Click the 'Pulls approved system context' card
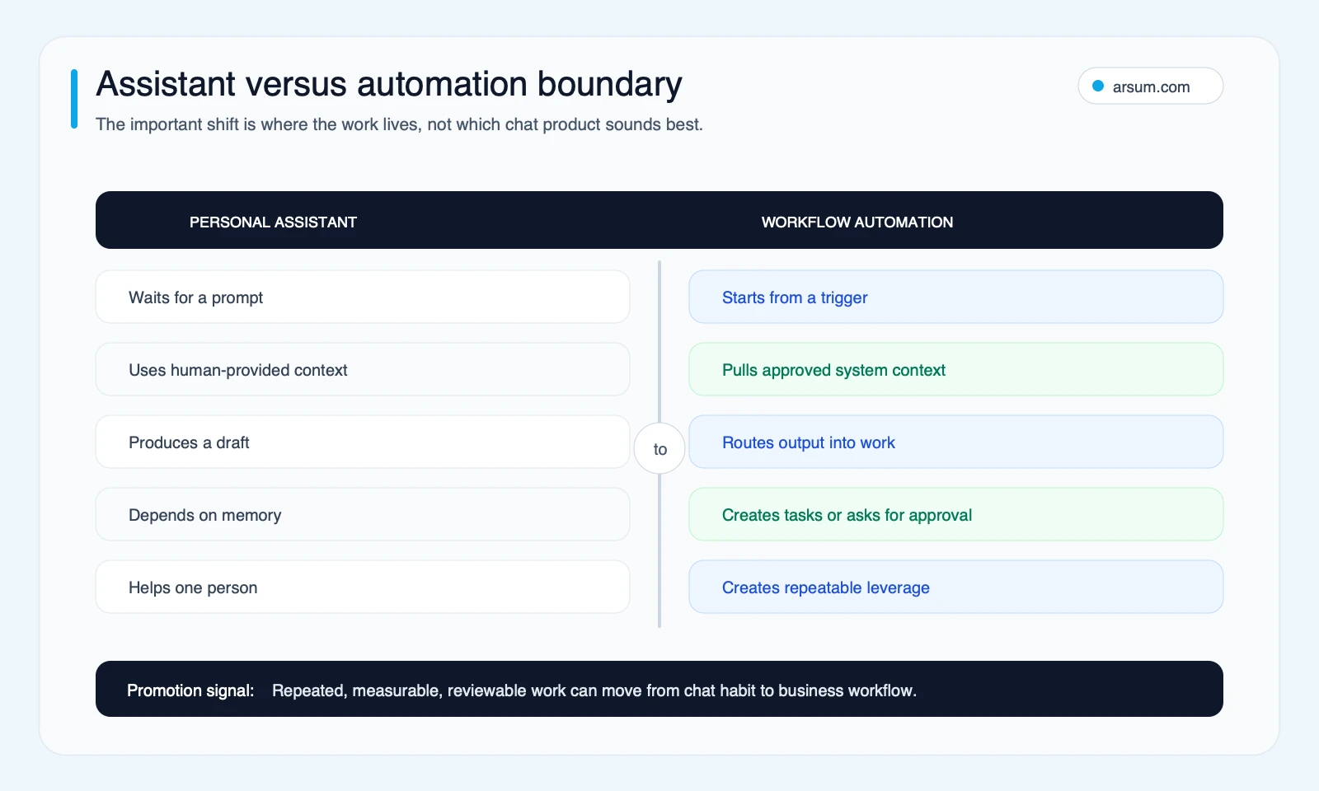This screenshot has height=791, width=1319. [956, 369]
